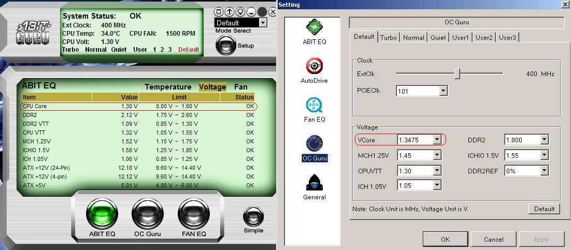571x250 pixels.
Task: Click the up-arrow icon in Guru panel
Action: [x=230, y=11]
